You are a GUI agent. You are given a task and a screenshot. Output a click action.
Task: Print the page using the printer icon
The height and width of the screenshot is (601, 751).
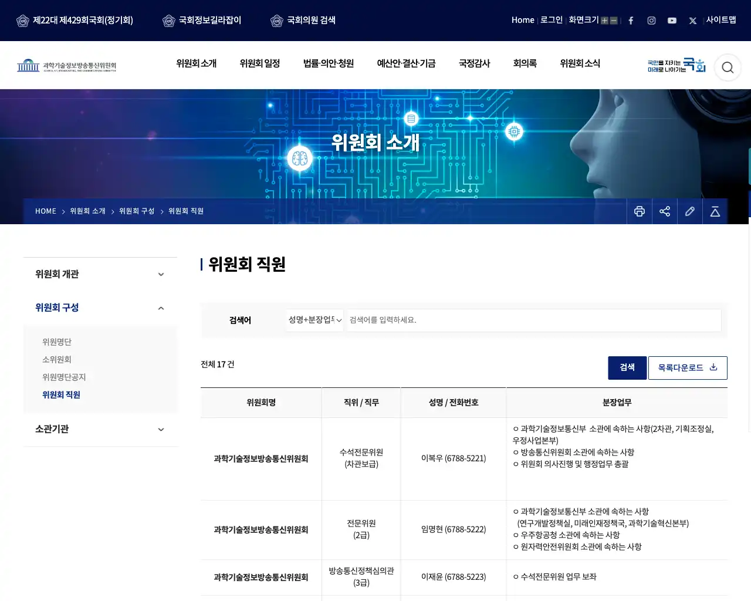click(x=640, y=211)
